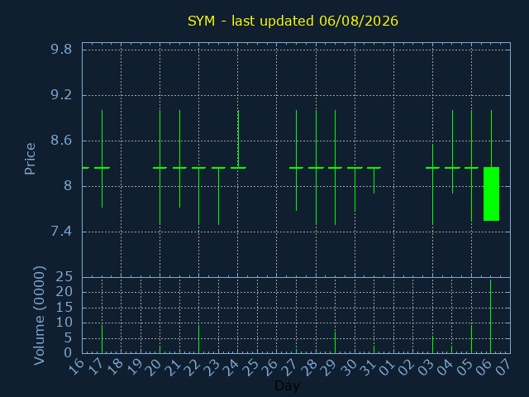The width and height of the screenshot is (529, 397).
Task: Click the volume bar on day 22
Action: click(198, 339)
